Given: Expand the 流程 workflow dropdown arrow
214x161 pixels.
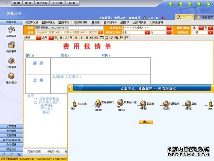Looking at the screenshot, I should point(101,32).
